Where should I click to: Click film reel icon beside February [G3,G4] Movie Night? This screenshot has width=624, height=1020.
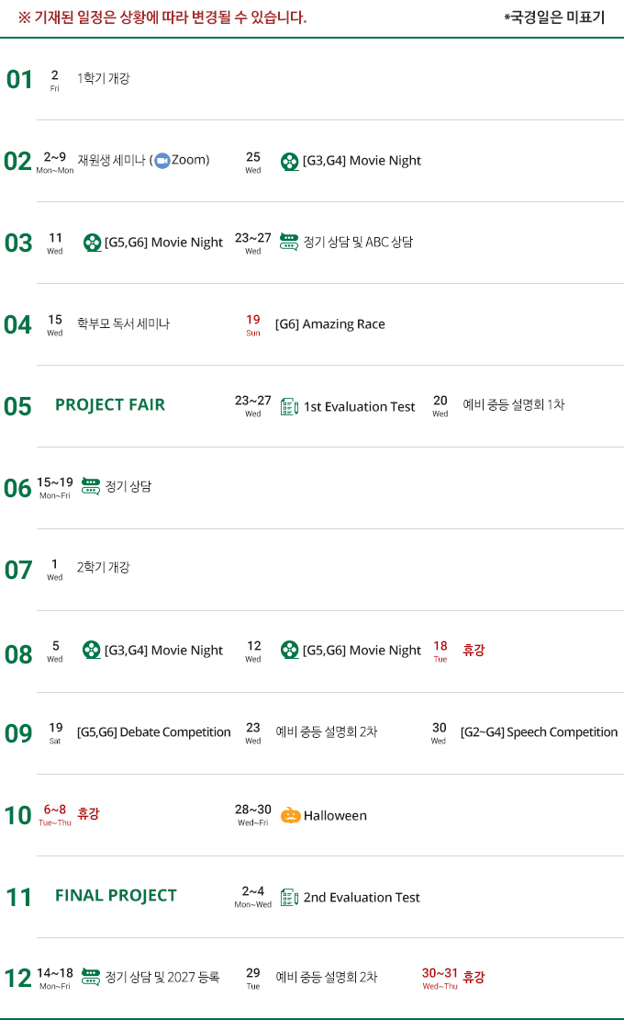click(x=290, y=161)
